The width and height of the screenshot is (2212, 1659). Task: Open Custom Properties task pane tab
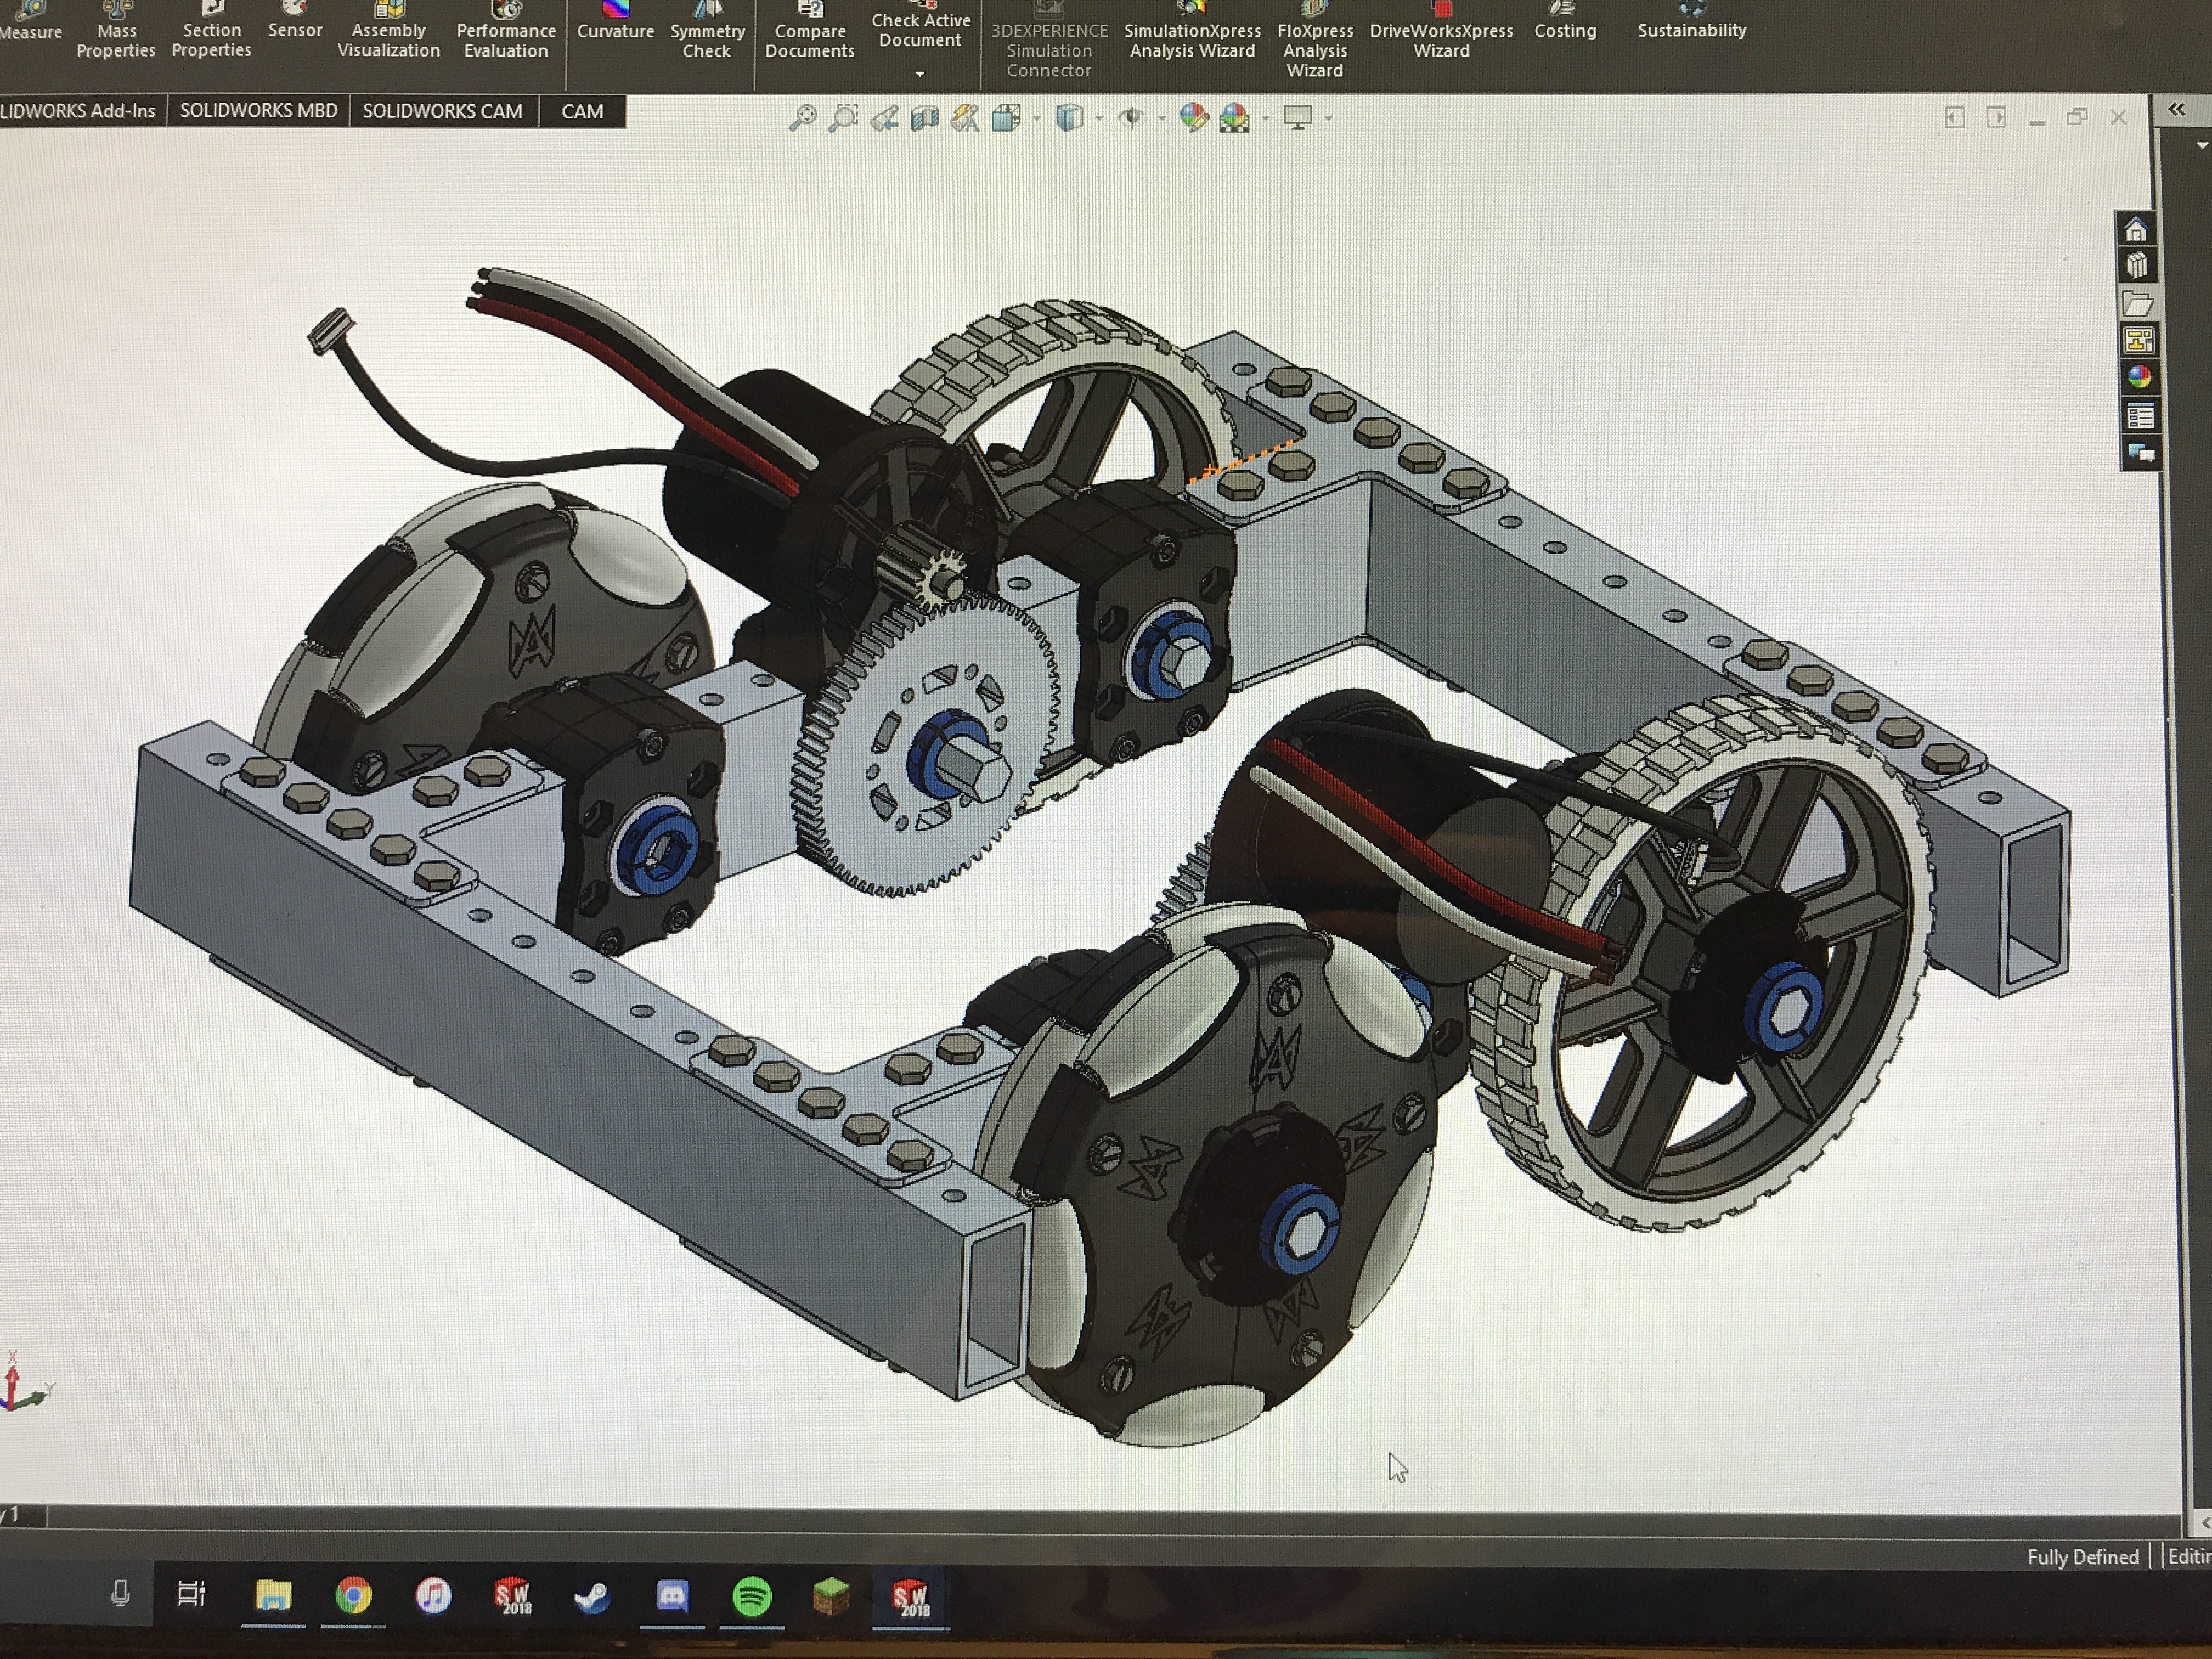tap(2140, 416)
